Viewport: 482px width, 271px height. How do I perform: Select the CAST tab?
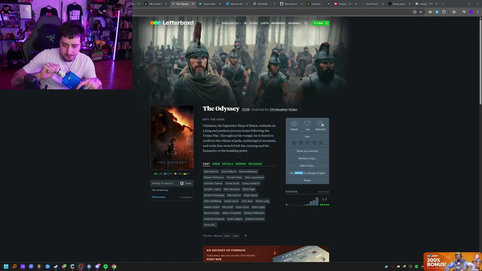(x=206, y=164)
